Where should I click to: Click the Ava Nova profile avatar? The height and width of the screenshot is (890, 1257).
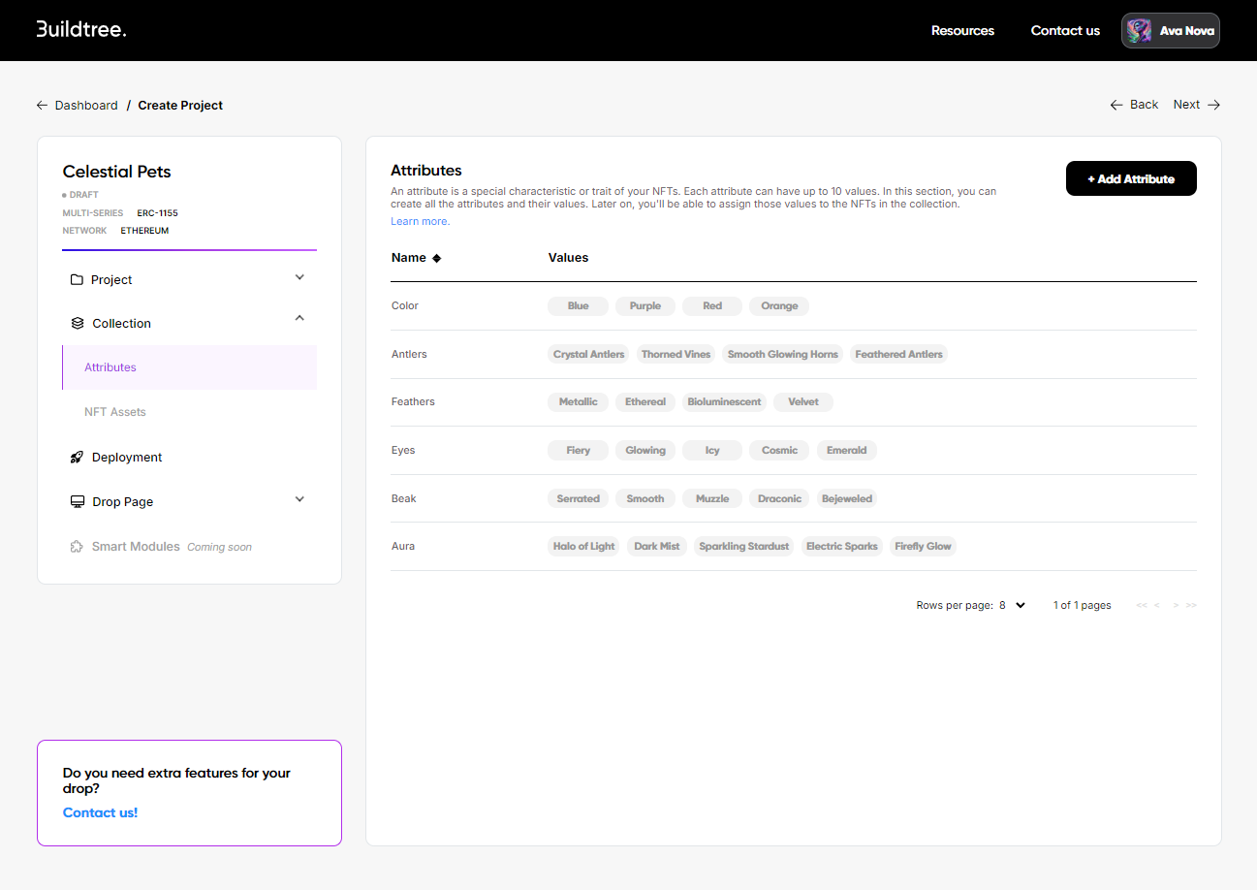(x=1139, y=31)
